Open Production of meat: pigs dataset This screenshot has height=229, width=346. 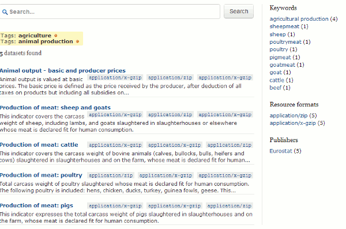tap(36, 205)
